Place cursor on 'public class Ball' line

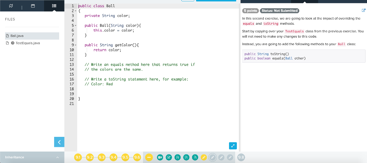96,6
